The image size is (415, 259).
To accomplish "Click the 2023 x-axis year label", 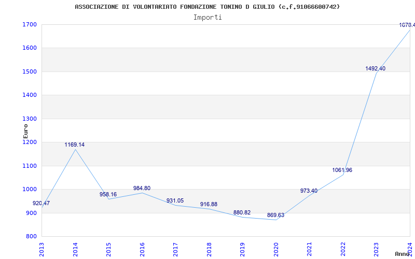I will [377, 249].
